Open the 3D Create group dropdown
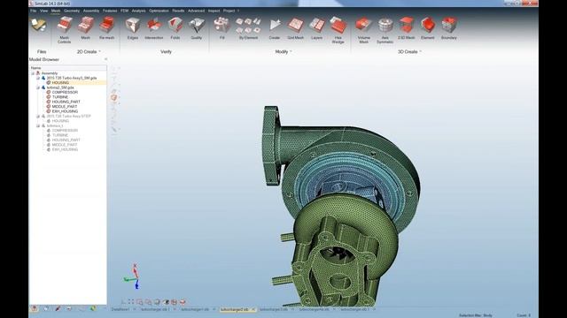 [x=420, y=51]
